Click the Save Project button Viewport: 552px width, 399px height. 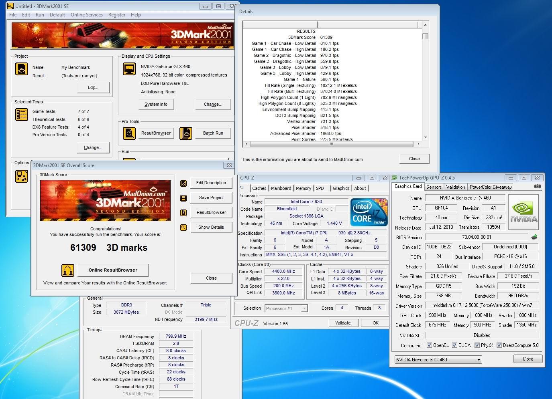click(211, 198)
